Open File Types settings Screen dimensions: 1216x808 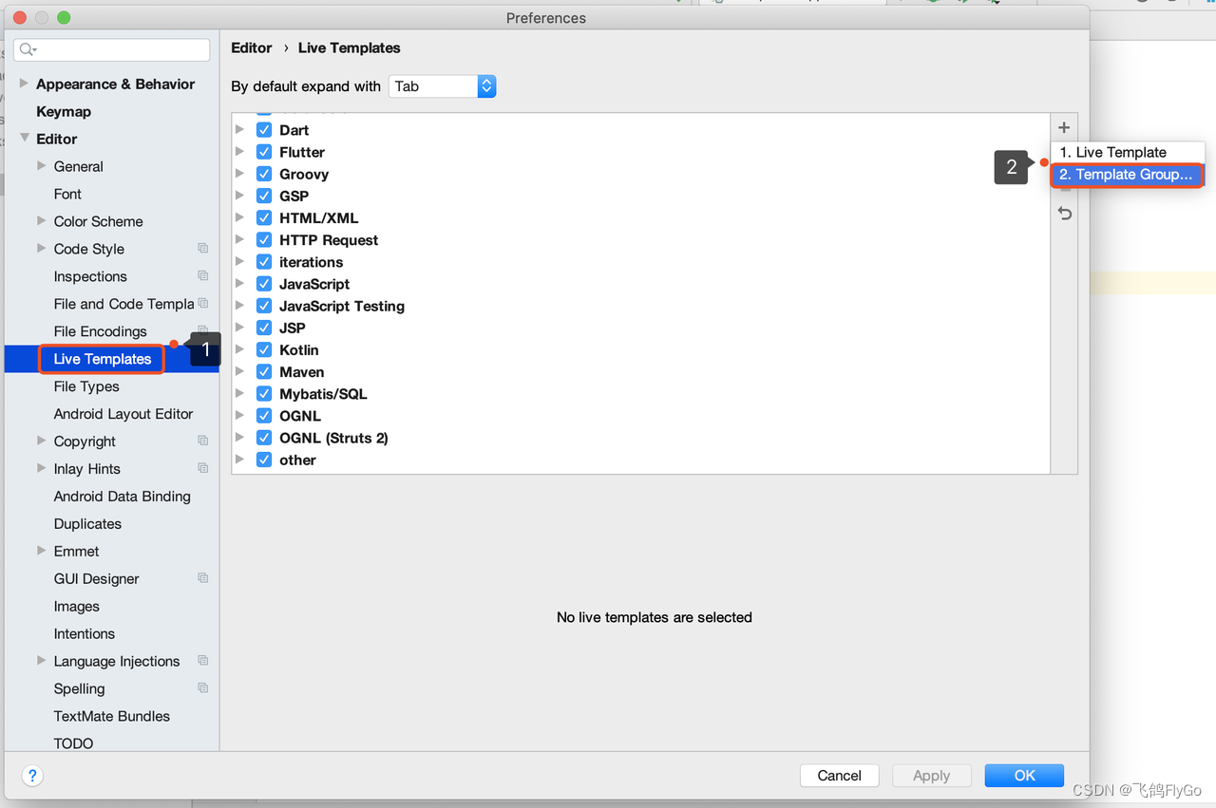pyautogui.click(x=86, y=386)
